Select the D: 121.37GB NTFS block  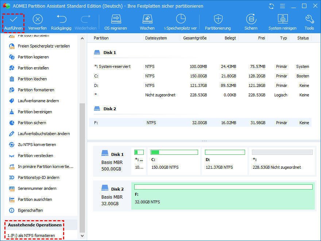click(225, 161)
